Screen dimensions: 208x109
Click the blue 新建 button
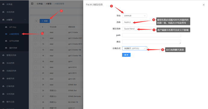(x=45, y=21)
